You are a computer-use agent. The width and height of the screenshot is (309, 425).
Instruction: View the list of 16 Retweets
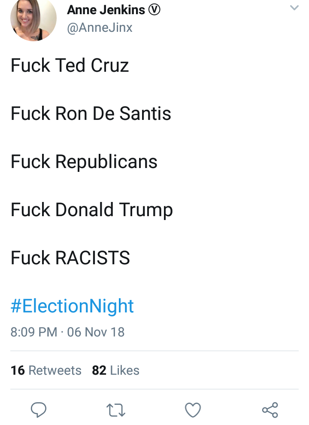pos(46,370)
